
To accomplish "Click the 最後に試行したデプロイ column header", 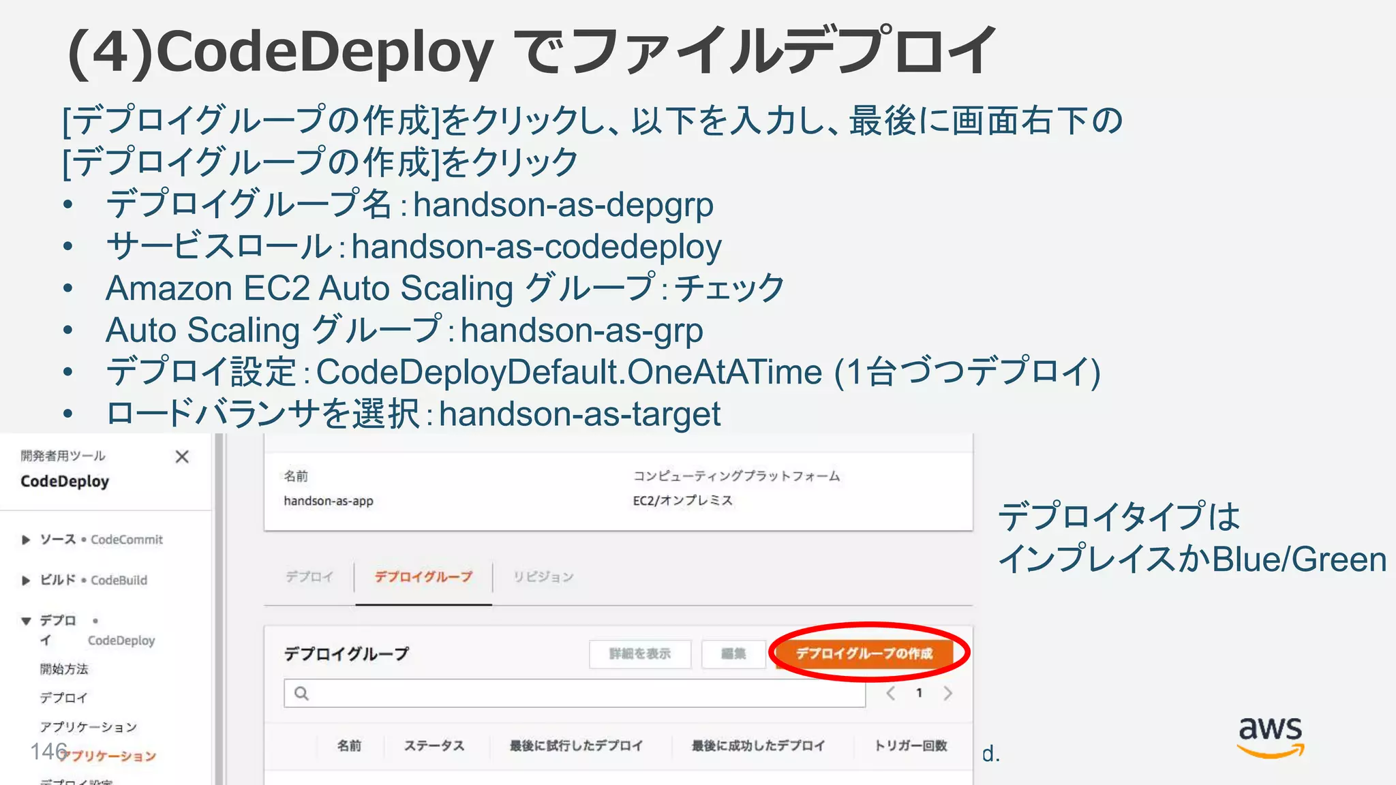I will click(577, 745).
